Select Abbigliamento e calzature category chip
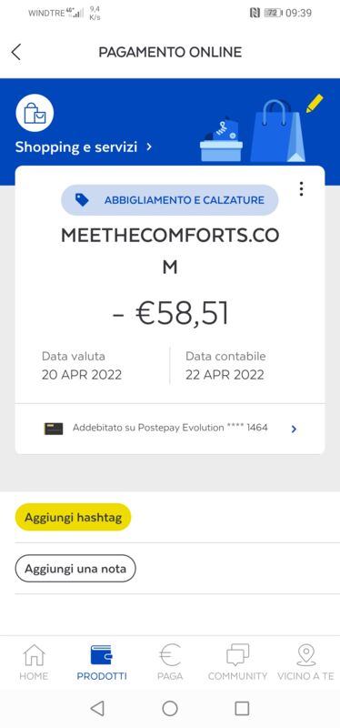The image size is (340, 728). coord(170,200)
